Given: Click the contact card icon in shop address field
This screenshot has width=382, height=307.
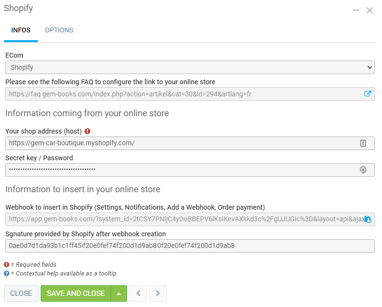Looking at the screenshot, I should [x=363, y=143].
